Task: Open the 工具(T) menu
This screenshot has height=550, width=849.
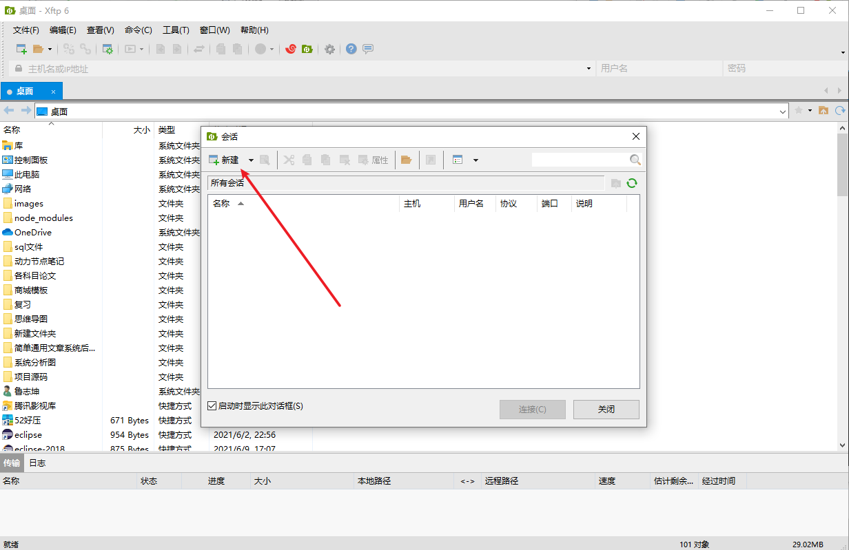Action: (176, 30)
